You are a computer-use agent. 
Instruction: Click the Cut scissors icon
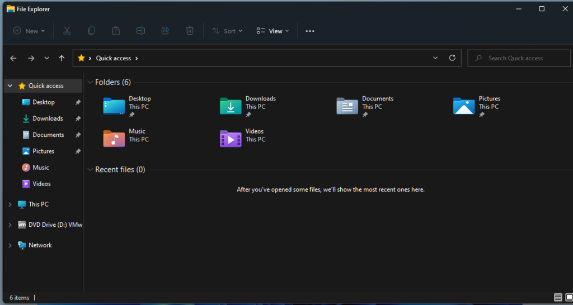coord(67,31)
